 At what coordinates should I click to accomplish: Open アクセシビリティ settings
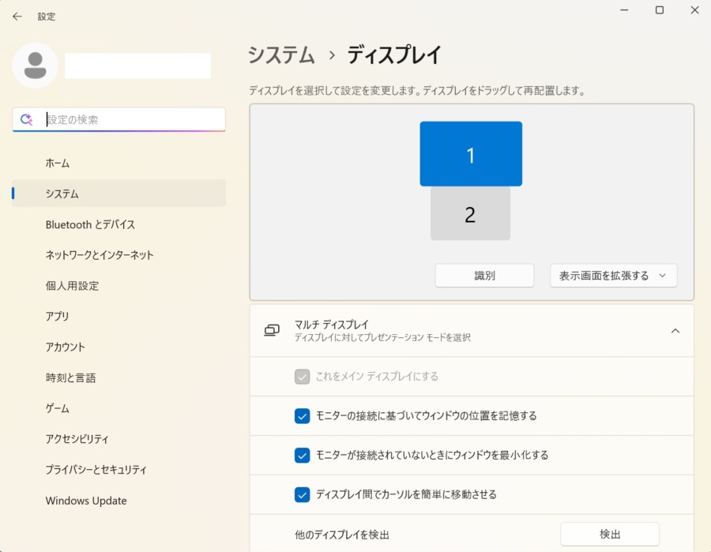tap(118, 439)
